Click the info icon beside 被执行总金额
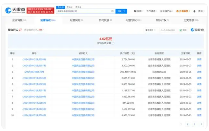 pyautogui.click(x=113, y=43)
